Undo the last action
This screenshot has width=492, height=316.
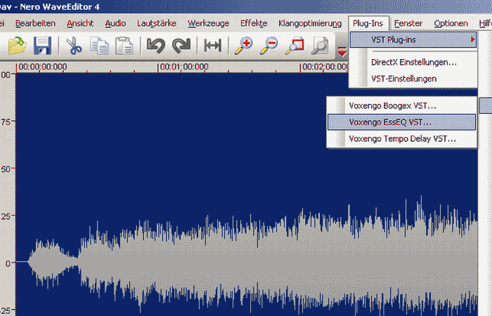point(155,46)
